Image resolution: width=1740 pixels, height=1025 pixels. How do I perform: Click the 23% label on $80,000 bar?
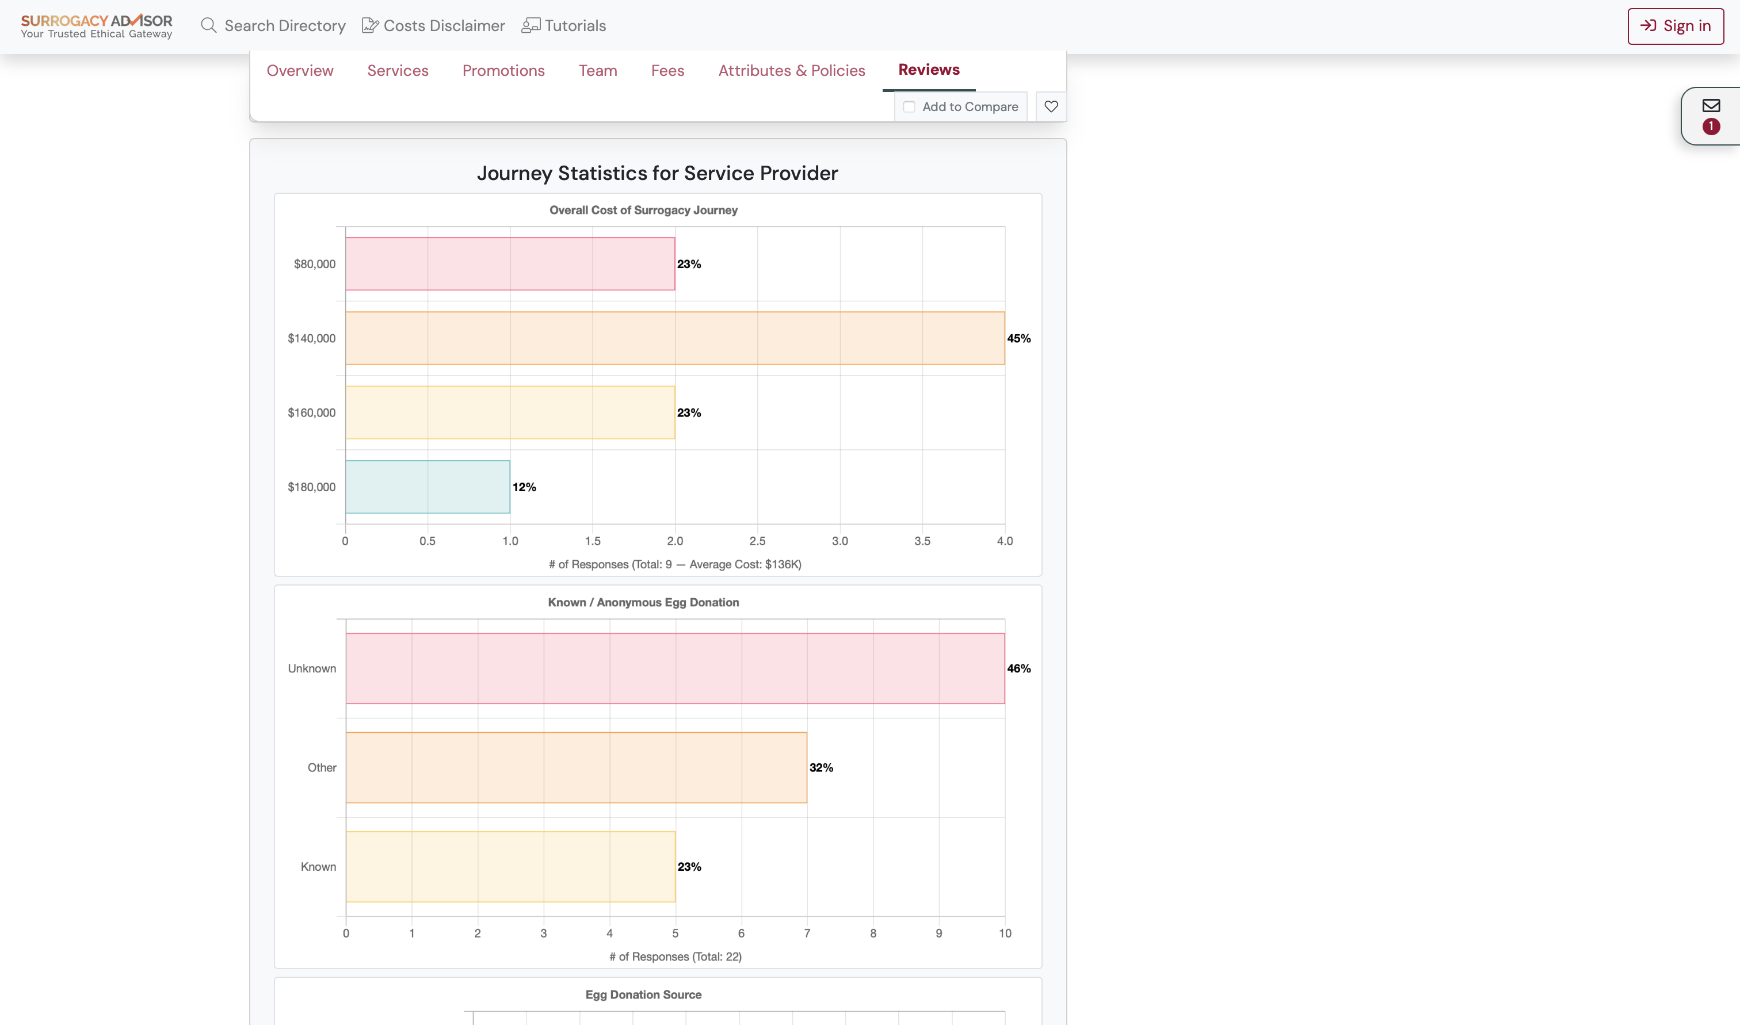689,264
